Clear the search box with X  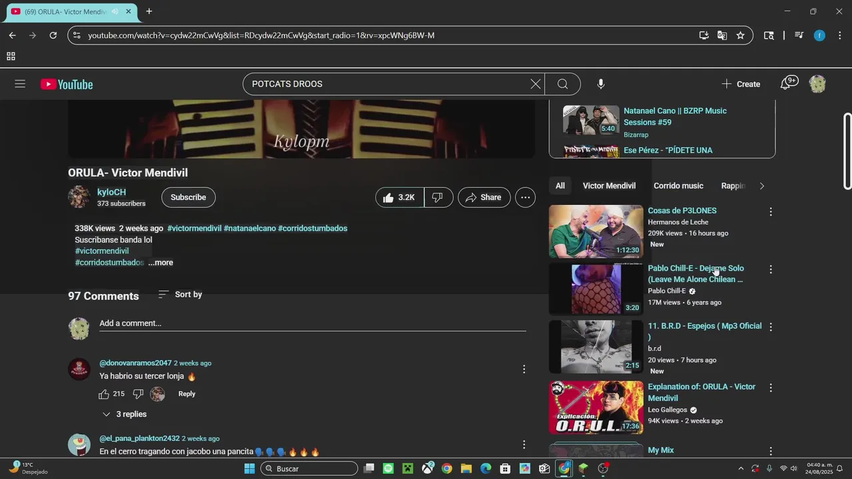pos(535,84)
